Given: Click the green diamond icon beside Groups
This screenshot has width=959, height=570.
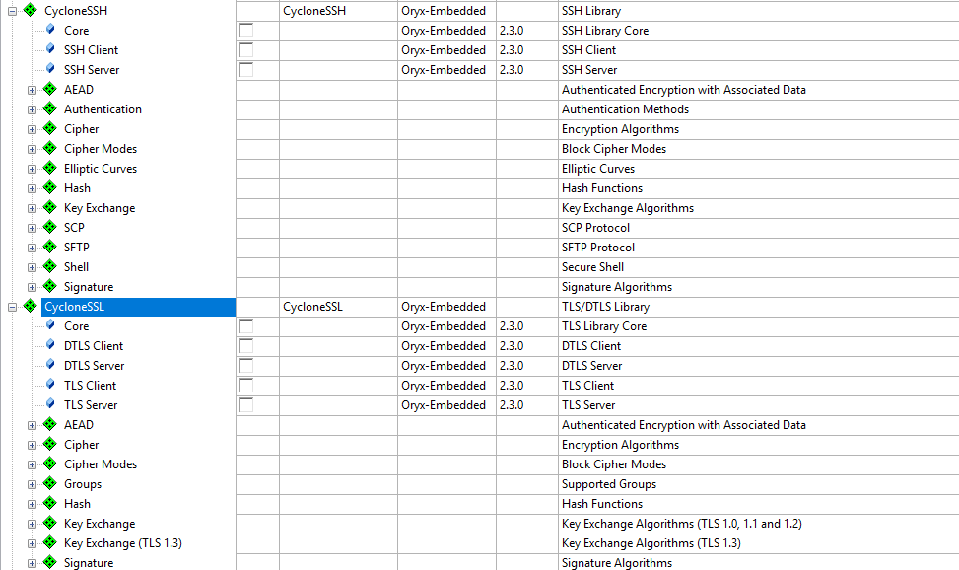Looking at the screenshot, I should click(x=49, y=484).
